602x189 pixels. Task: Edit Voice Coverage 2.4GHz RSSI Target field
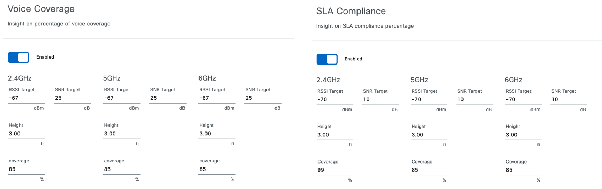coord(26,98)
